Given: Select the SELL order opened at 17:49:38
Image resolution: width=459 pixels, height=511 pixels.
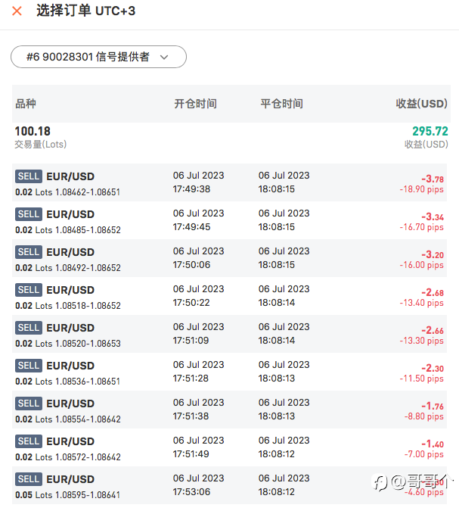Looking at the screenshot, I should point(230,182).
